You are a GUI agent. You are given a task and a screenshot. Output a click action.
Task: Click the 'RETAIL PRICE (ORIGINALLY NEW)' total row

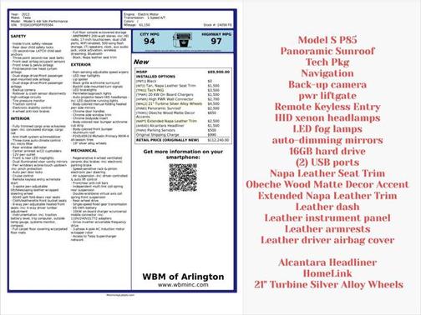click(183, 140)
